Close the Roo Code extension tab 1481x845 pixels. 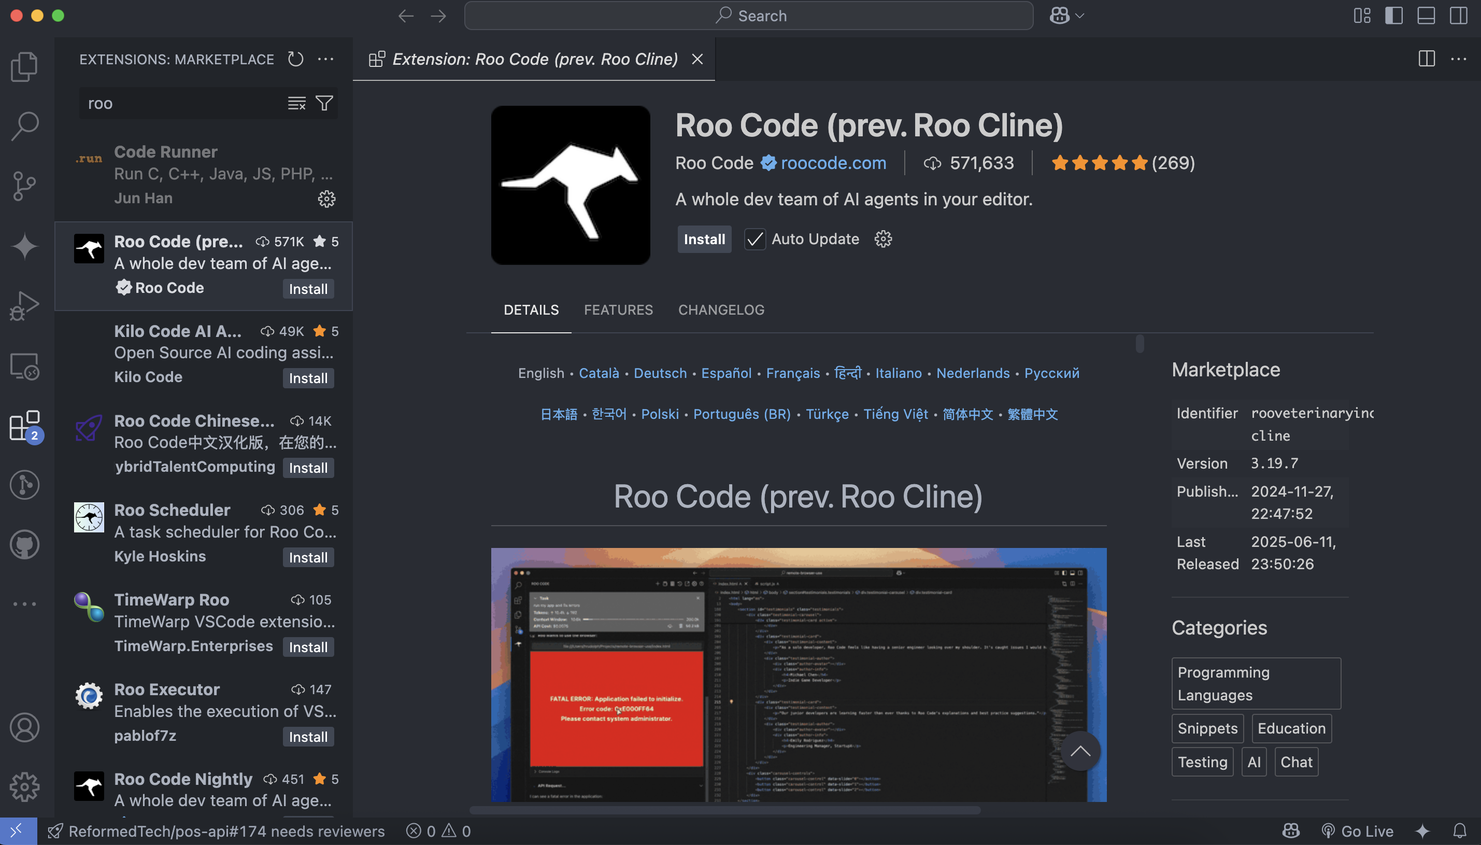point(697,59)
